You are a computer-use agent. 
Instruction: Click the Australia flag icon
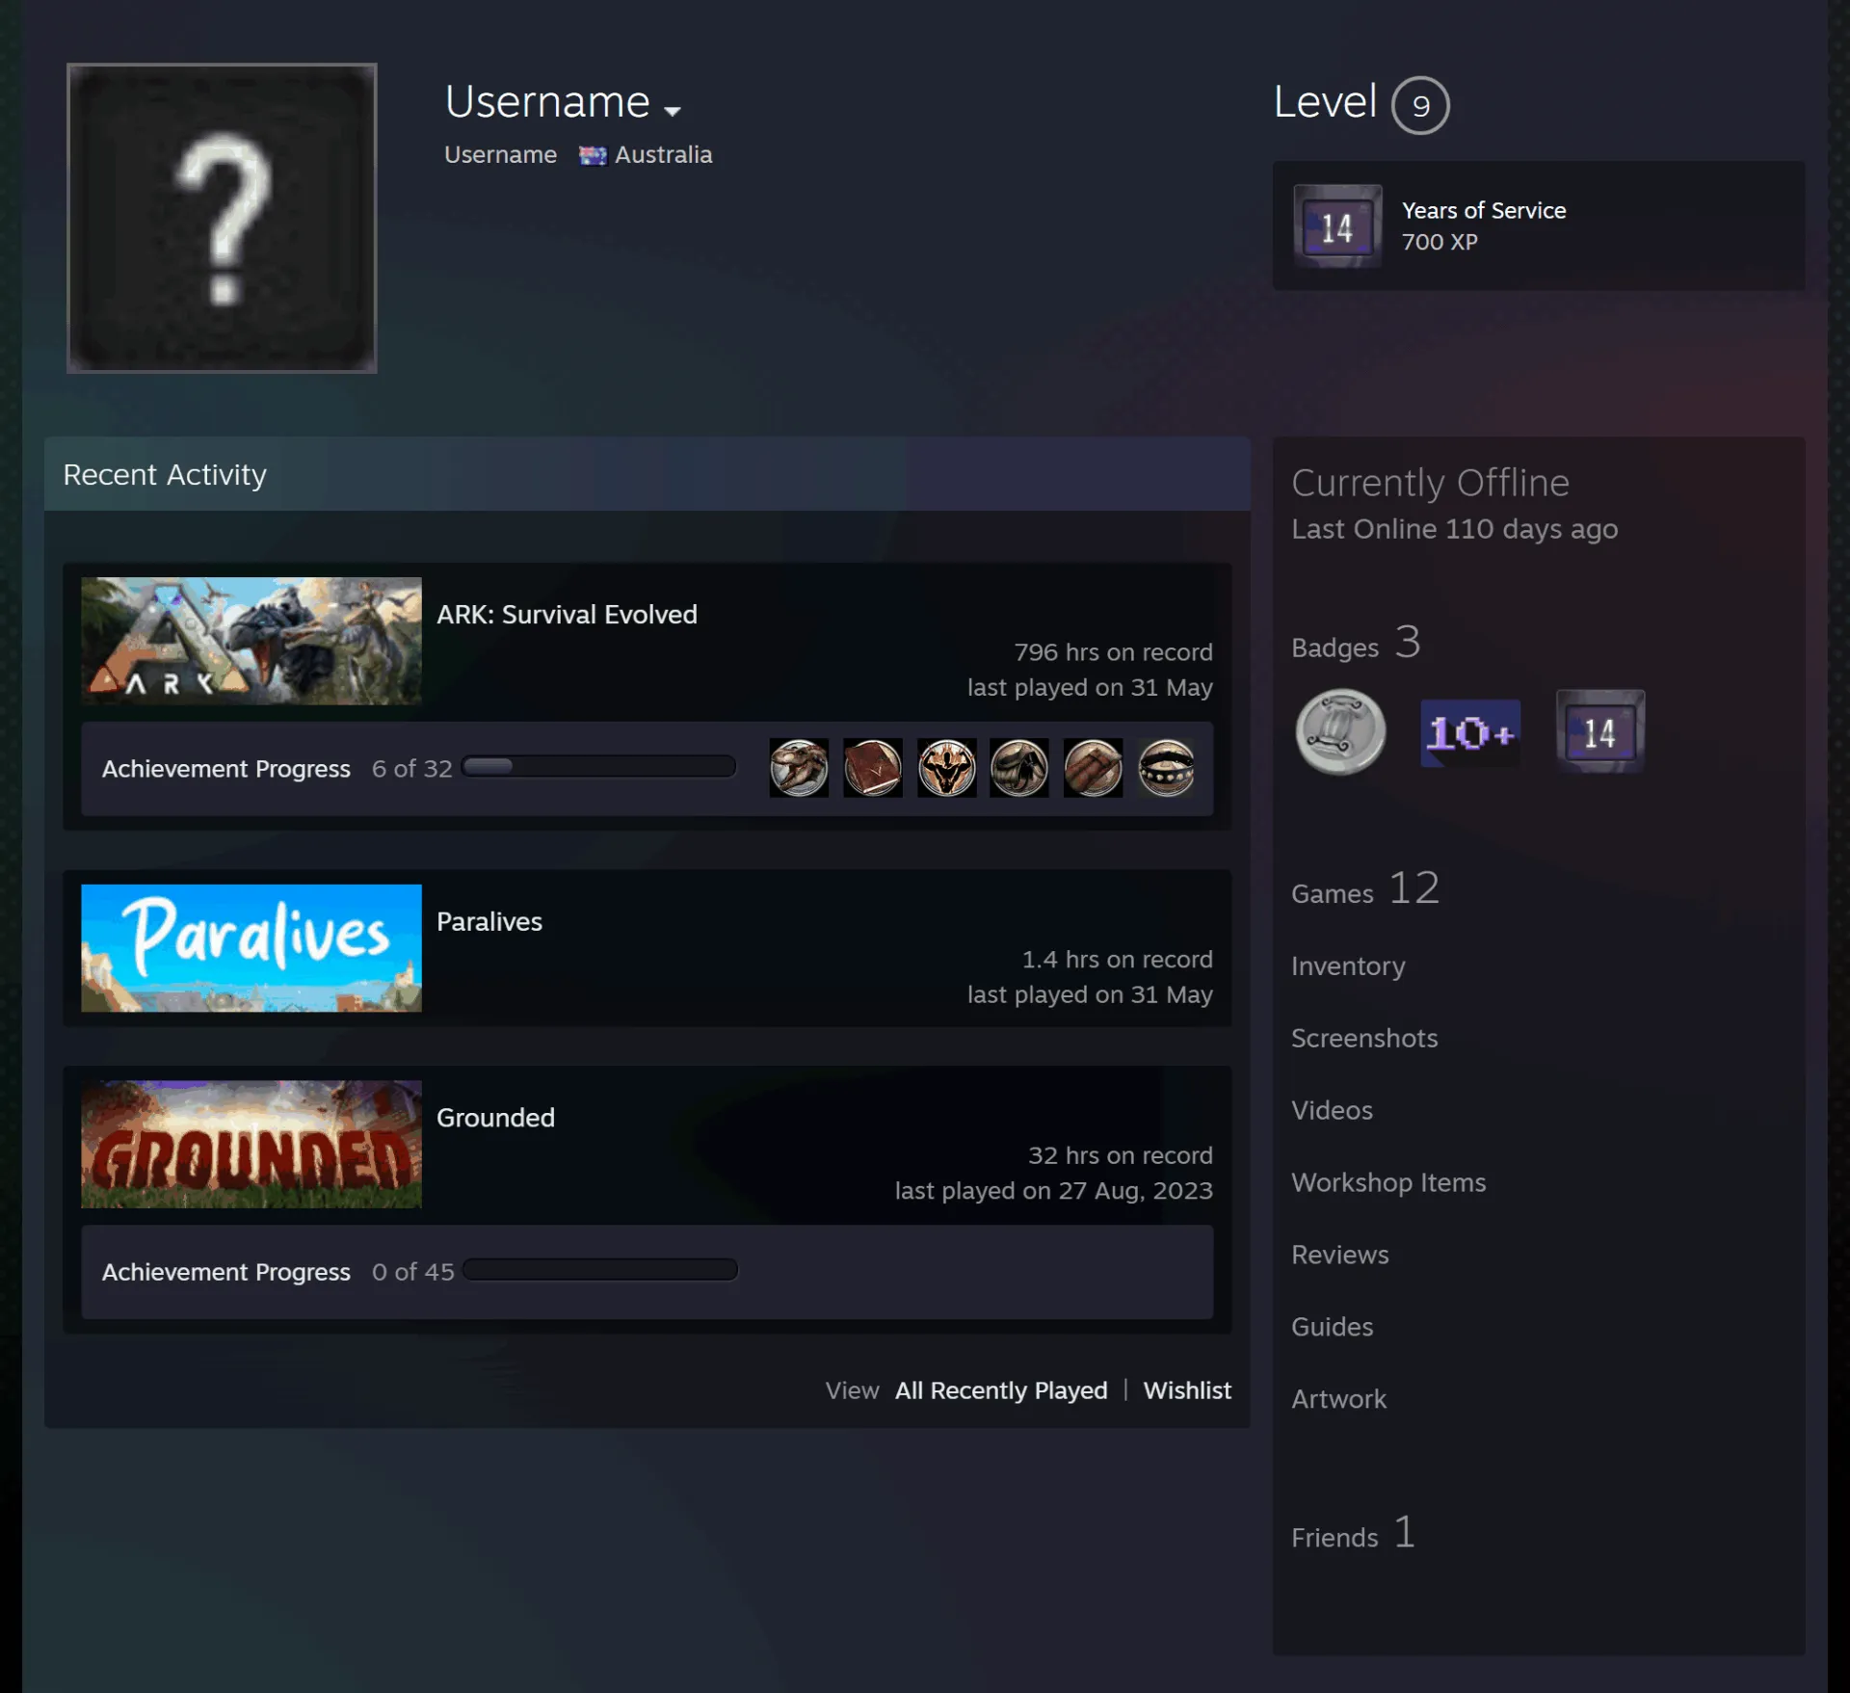click(x=593, y=155)
